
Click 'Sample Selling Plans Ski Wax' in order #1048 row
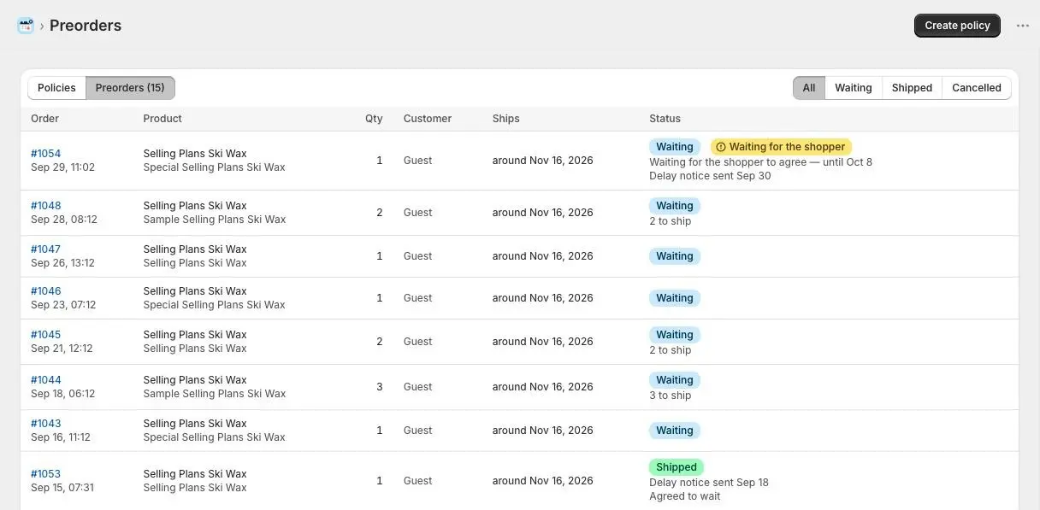pos(215,220)
